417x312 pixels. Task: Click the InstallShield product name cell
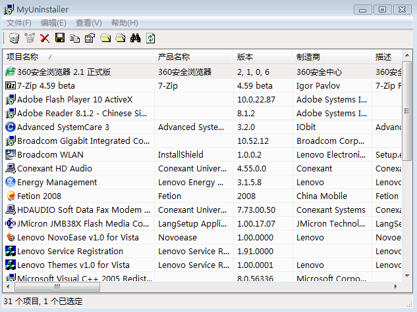[181, 154]
